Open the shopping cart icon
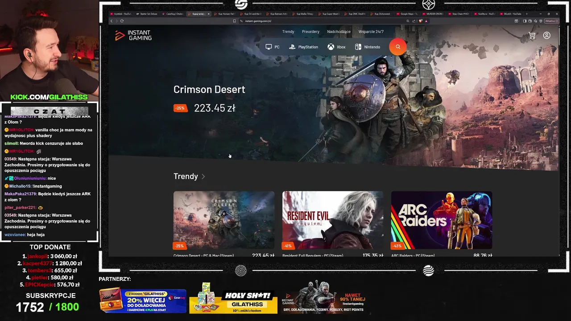Image resolution: width=571 pixels, height=321 pixels. tap(532, 35)
